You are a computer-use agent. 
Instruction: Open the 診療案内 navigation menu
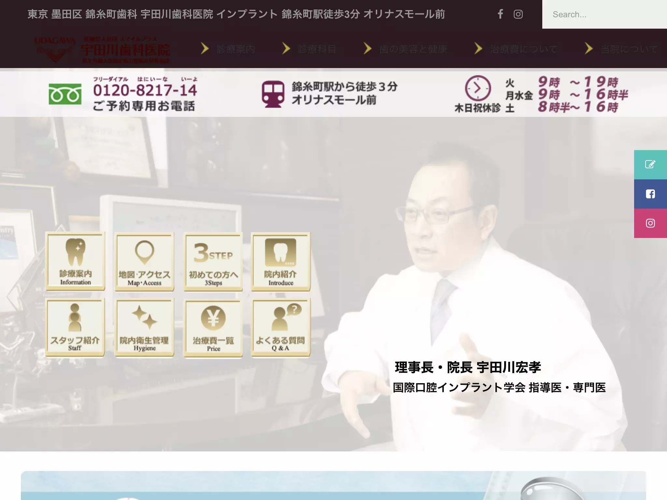(235, 49)
